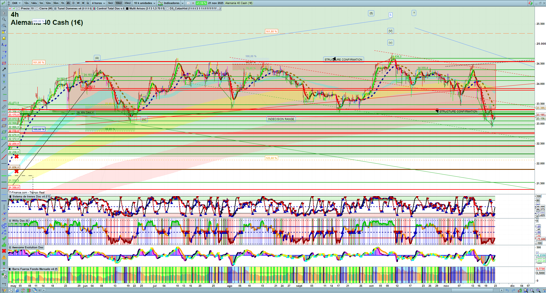Switch to the 1h timeframe

62,3
